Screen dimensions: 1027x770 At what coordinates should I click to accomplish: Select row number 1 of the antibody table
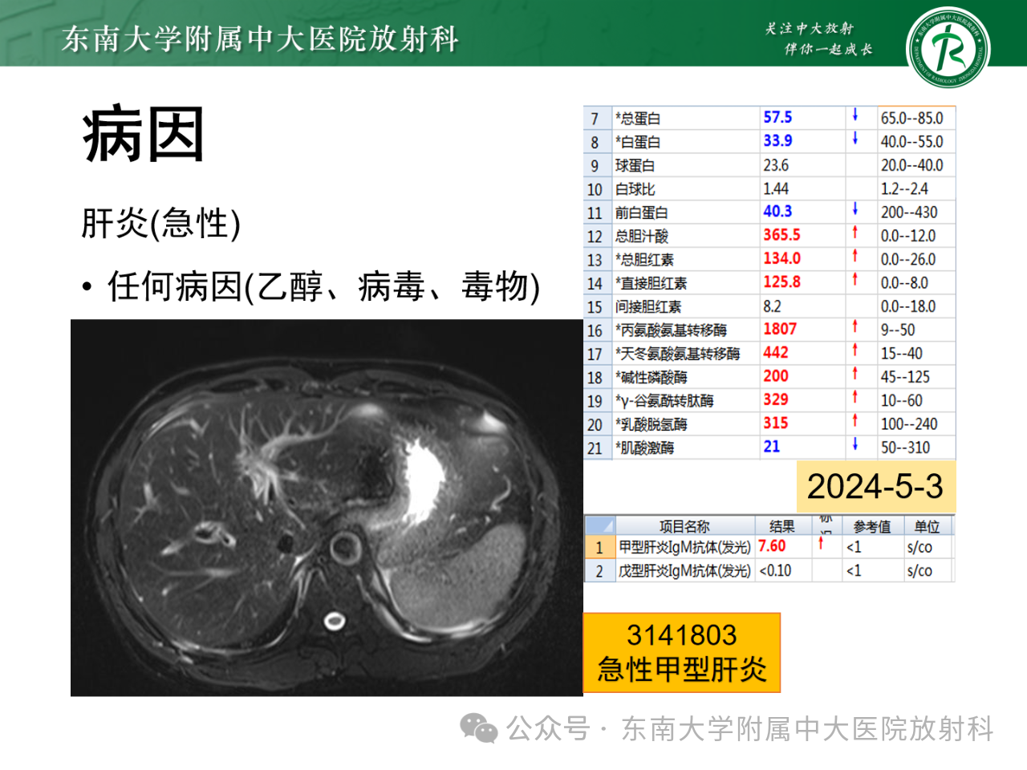tap(599, 548)
